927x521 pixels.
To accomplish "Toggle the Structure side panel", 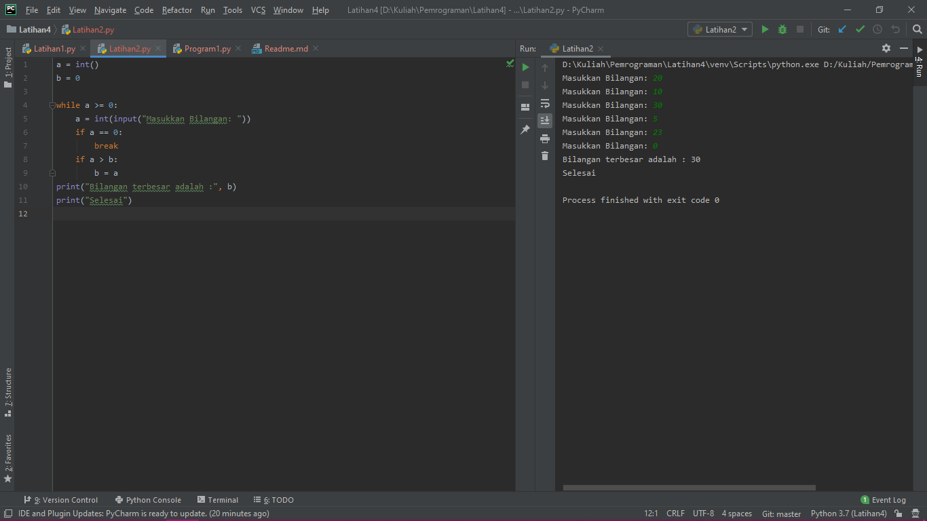I will tap(7, 392).
